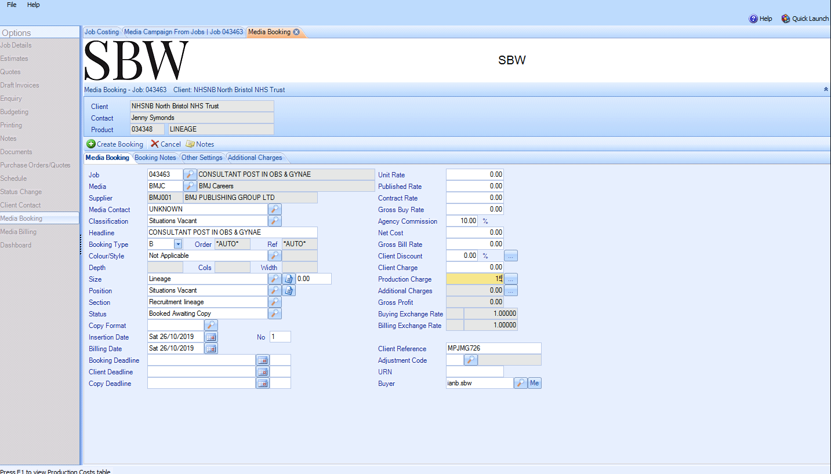Click the Contract Rate input field
The height and width of the screenshot is (474, 831).
475,198
